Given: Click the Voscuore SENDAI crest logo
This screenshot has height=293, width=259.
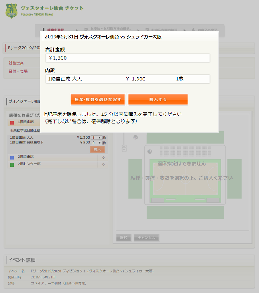Looking at the screenshot, I should tap(12, 11).
